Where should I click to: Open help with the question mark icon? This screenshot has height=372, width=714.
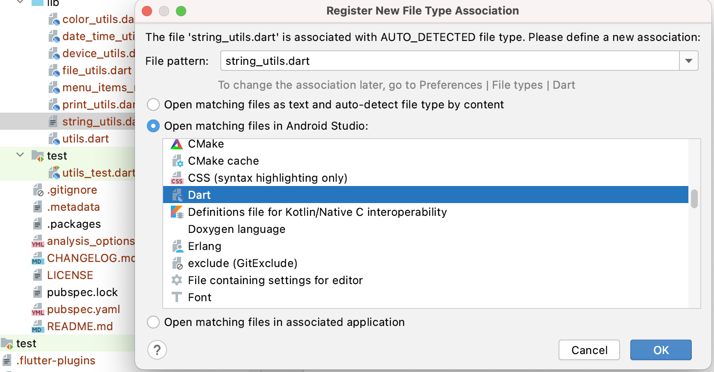click(x=157, y=350)
